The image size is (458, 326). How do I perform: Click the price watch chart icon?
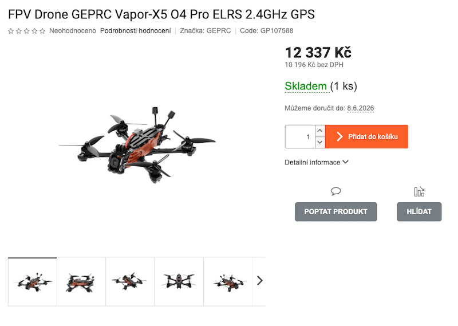[x=419, y=192]
